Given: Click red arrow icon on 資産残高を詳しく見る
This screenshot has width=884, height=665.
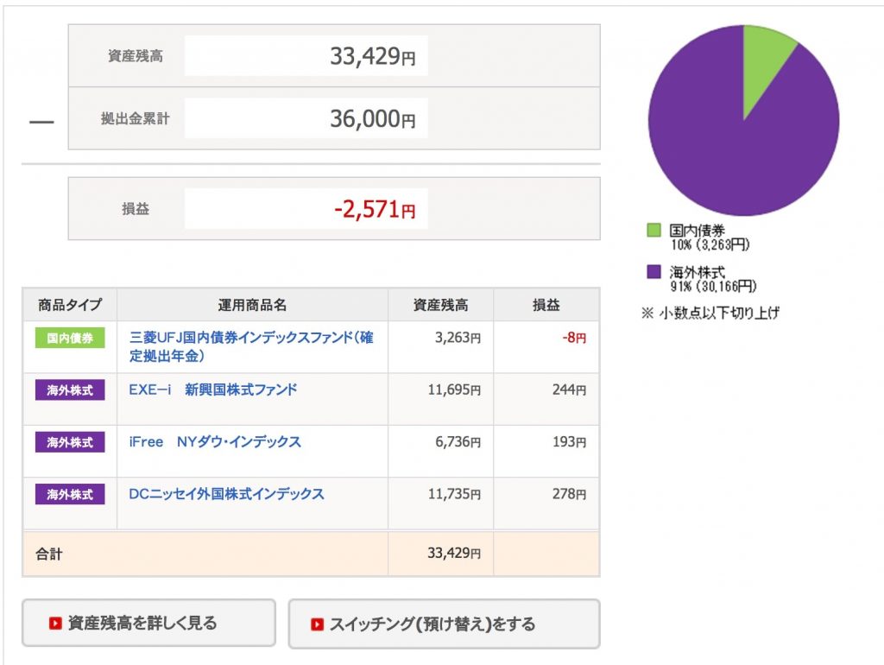Looking at the screenshot, I should 54,624.
